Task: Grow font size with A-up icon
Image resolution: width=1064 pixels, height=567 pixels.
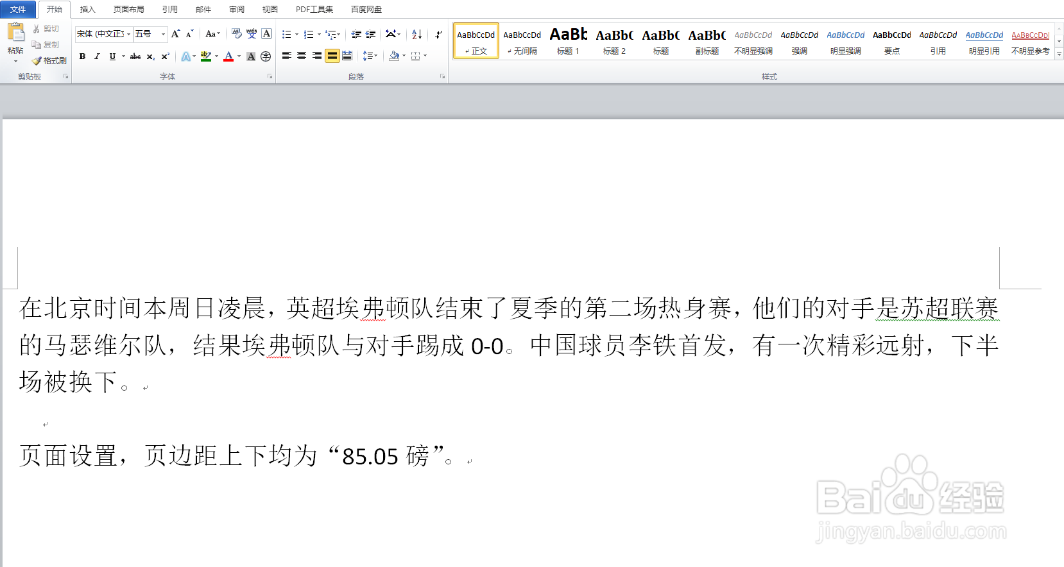Action: pyautogui.click(x=175, y=34)
